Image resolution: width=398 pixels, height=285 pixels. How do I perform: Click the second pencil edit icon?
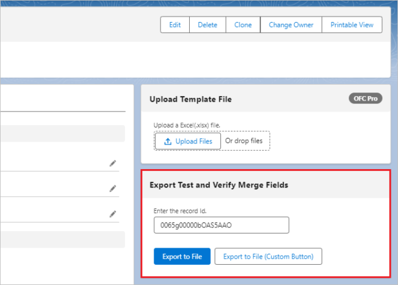tap(113, 189)
